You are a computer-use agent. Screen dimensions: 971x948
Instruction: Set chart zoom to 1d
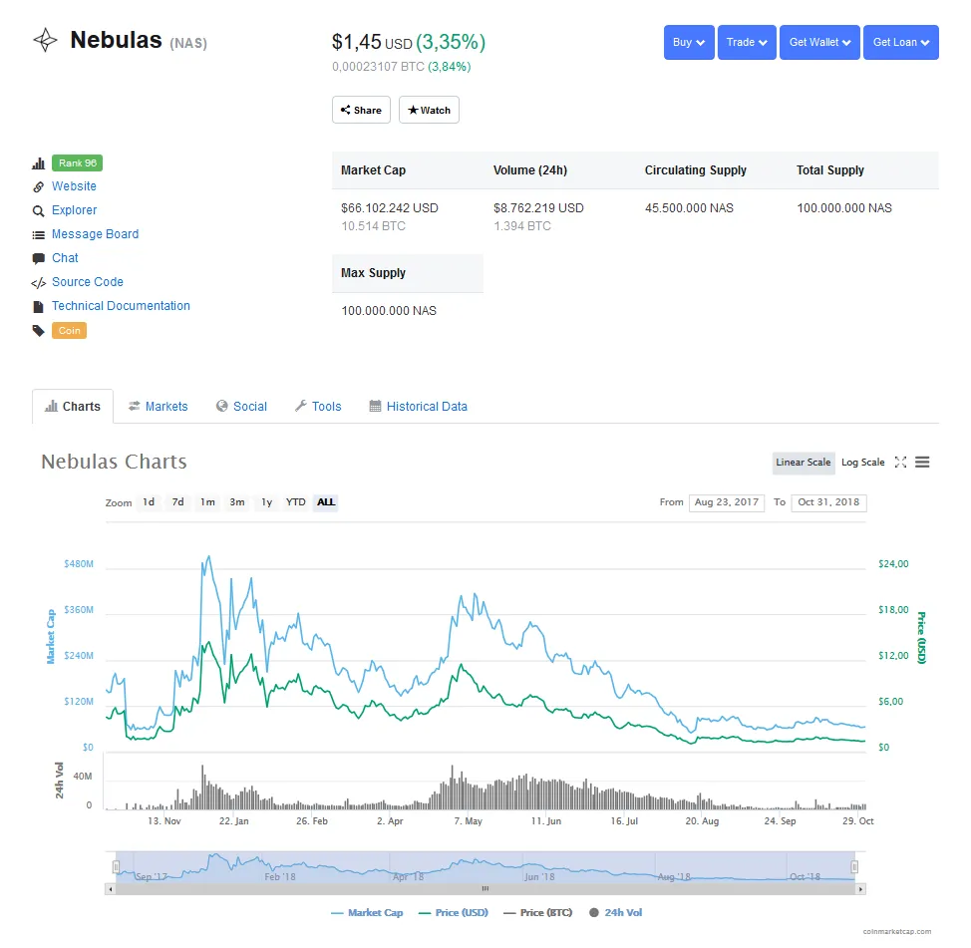coord(149,502)
